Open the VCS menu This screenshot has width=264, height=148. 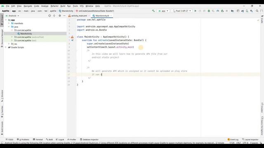click(x=82, y=6)
